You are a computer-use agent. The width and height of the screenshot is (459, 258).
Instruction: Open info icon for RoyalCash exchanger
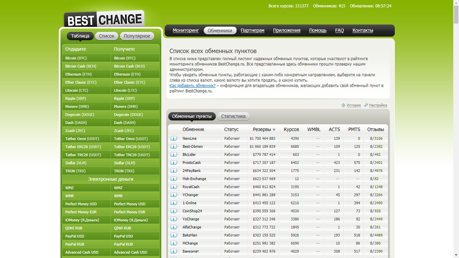point(174,187)
